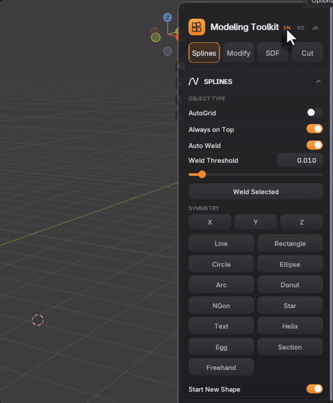Click the SYMMETRY label
The image size is (333, 403).
(x=204, y=208)
